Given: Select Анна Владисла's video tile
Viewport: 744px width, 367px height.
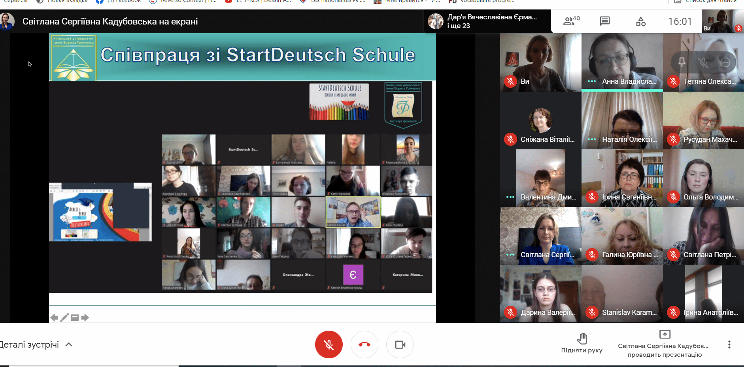Looking at the screenshot, I should coord(622,62).
